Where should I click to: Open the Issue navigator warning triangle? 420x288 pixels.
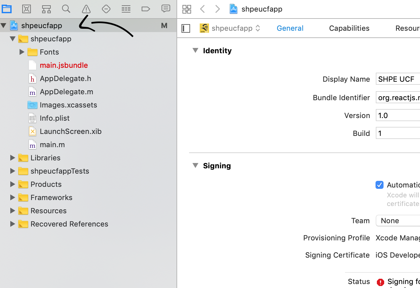pos(86,9)
